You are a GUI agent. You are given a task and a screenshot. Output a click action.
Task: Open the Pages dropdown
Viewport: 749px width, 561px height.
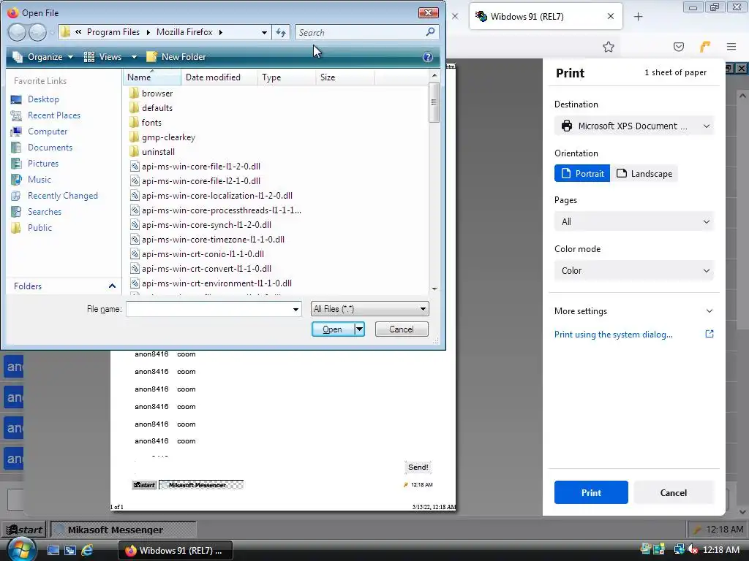tap(634, 222)
